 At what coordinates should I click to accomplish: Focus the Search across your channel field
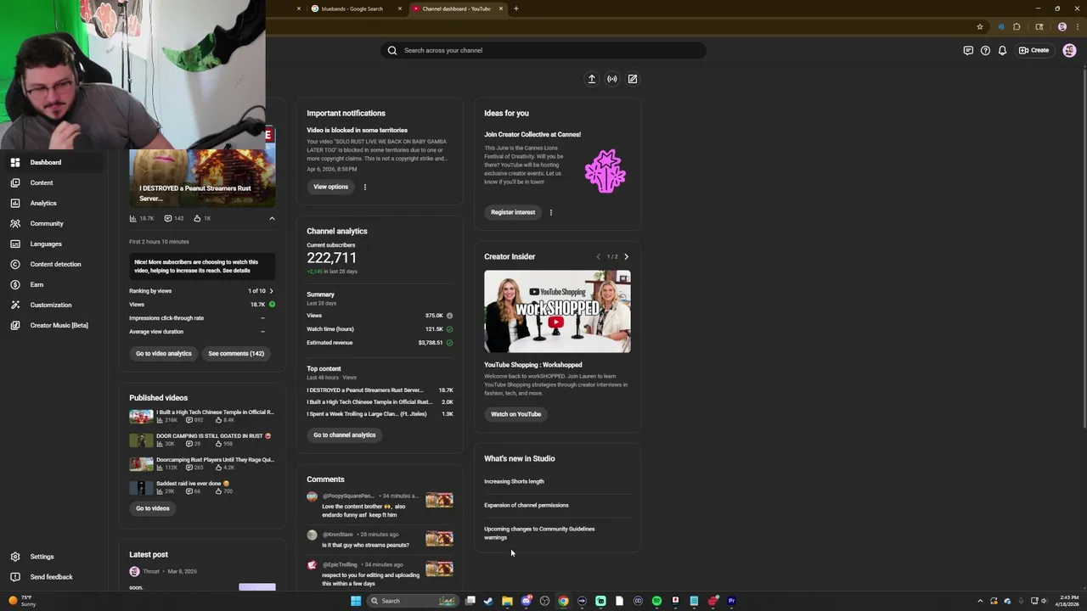543,50
